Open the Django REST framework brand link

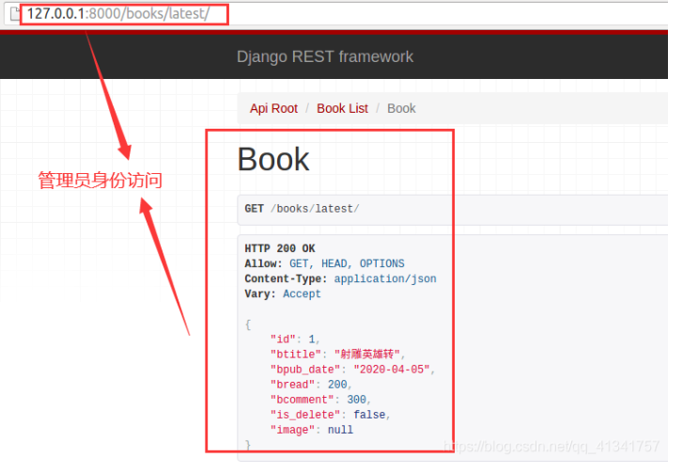pyautogui.click(x=325, y=56)
